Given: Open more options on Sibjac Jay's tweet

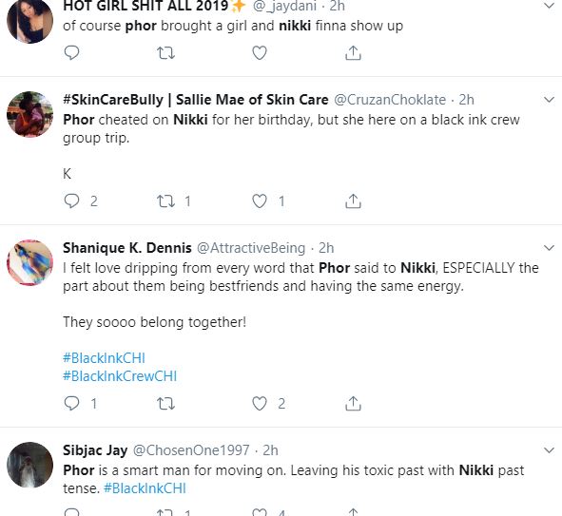Looking at the screenshot, I should point(549,450).
